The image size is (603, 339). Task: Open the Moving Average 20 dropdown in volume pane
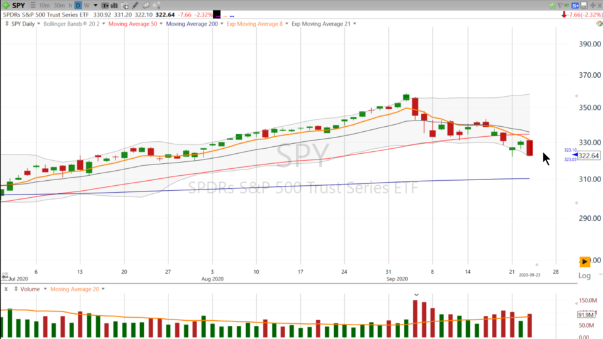coord(103,289)
